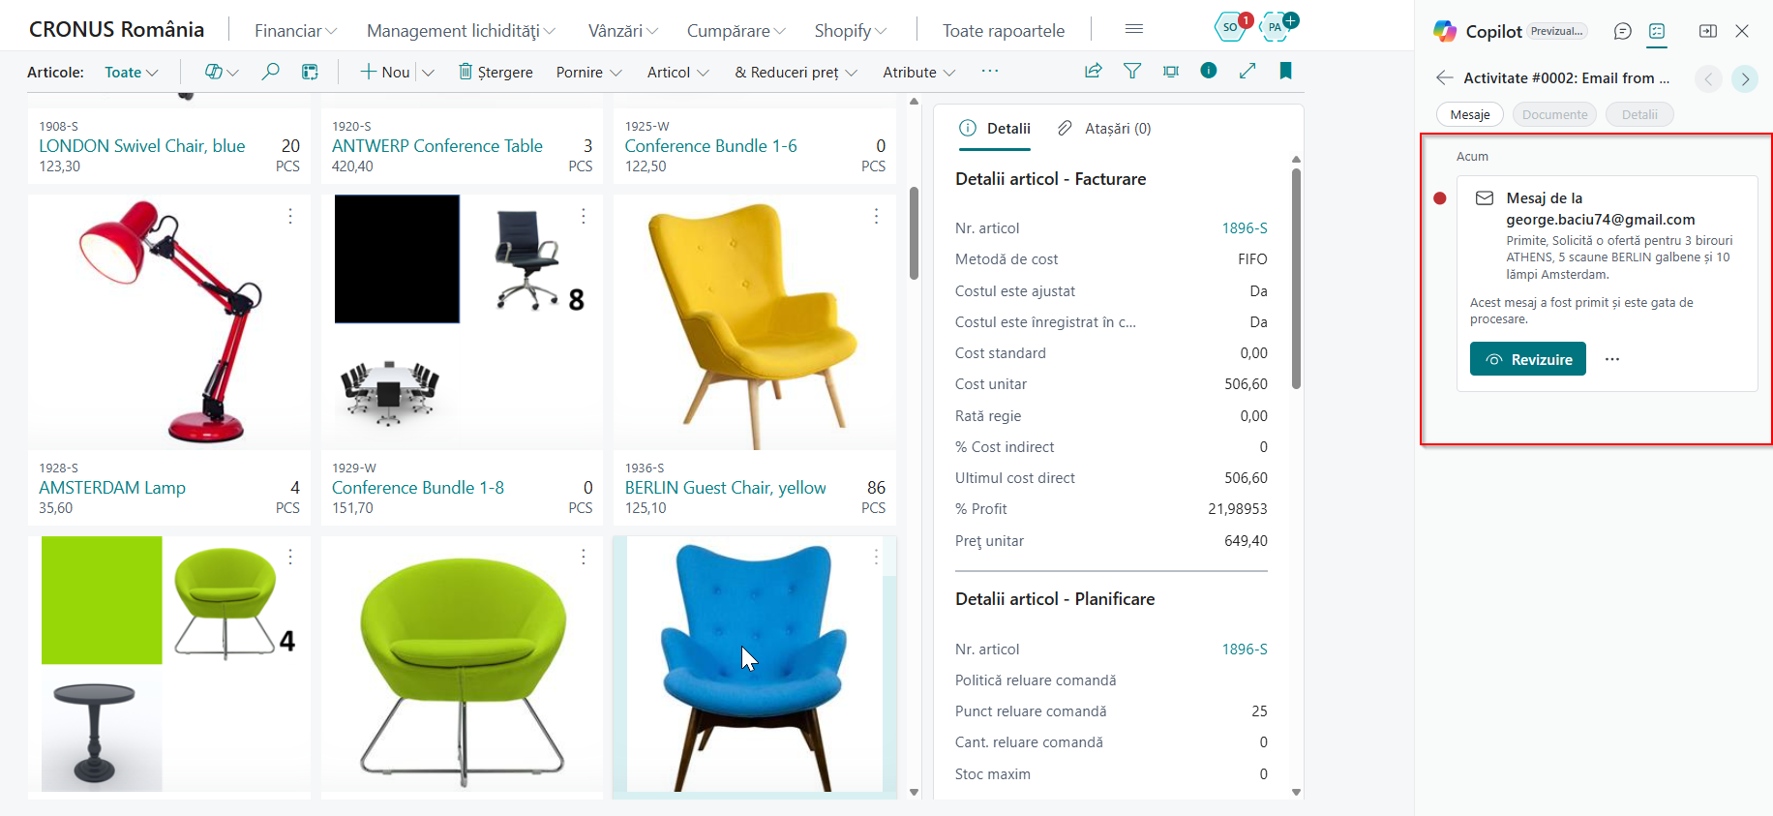The image size is (1773, 816).
Task: Select the Mesaje tab in Copilot
Action: (x=1470, y=114)
